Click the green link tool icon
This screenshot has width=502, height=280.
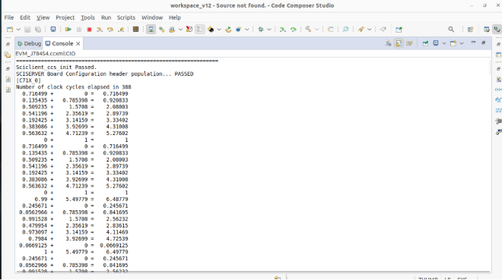click(x=162, y=30)
